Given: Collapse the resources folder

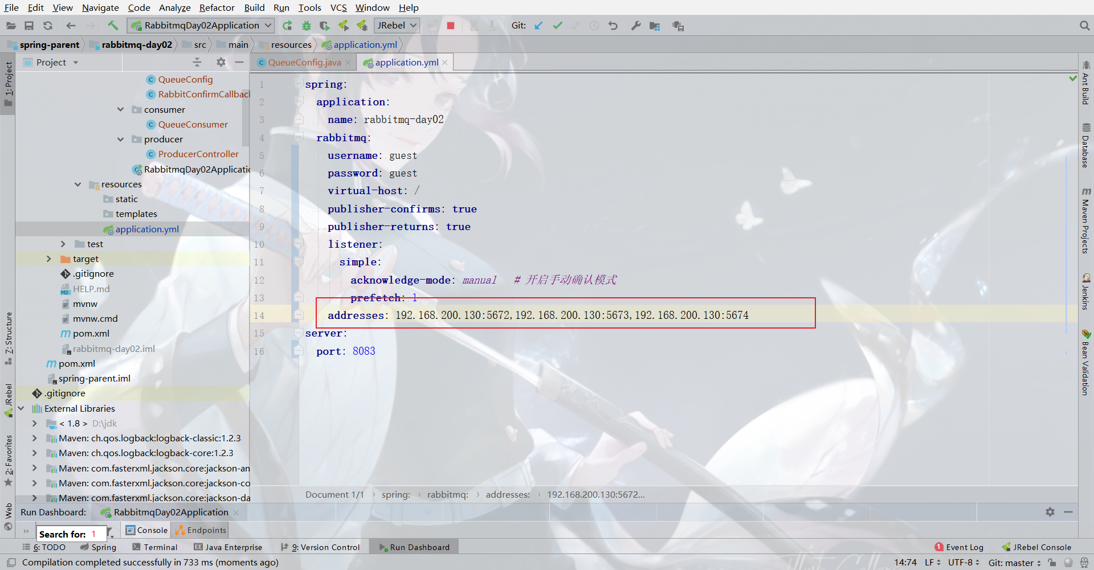Looking at the screenshot, I should tap(77, 184).
